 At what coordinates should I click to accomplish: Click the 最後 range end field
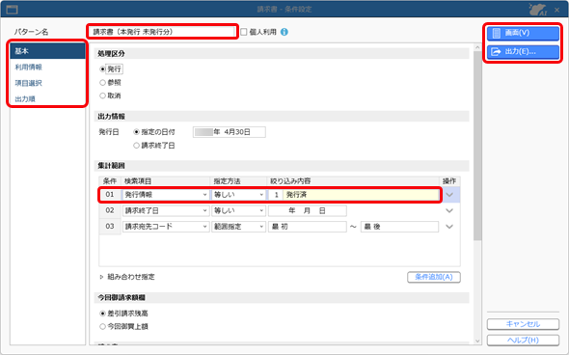[x=399, y=227]
